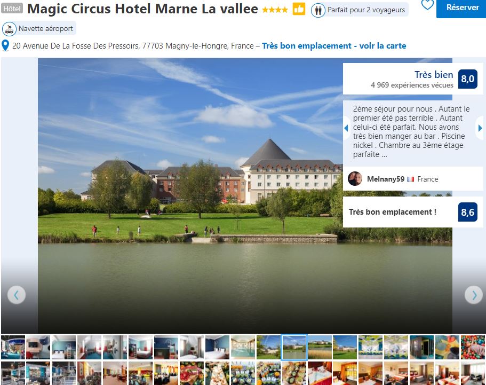The height and width of the screenshot is (385, 486).
Task: Select the first thumbnail in top row
Action: (13, 347)
